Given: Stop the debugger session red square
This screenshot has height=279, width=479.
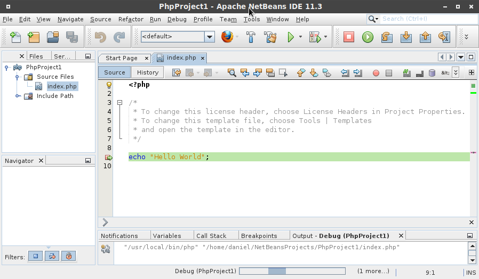Looking at the screenshot, I should click(x=348, y=37).
